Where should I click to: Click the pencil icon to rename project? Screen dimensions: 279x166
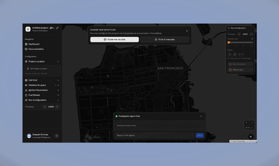57,28
